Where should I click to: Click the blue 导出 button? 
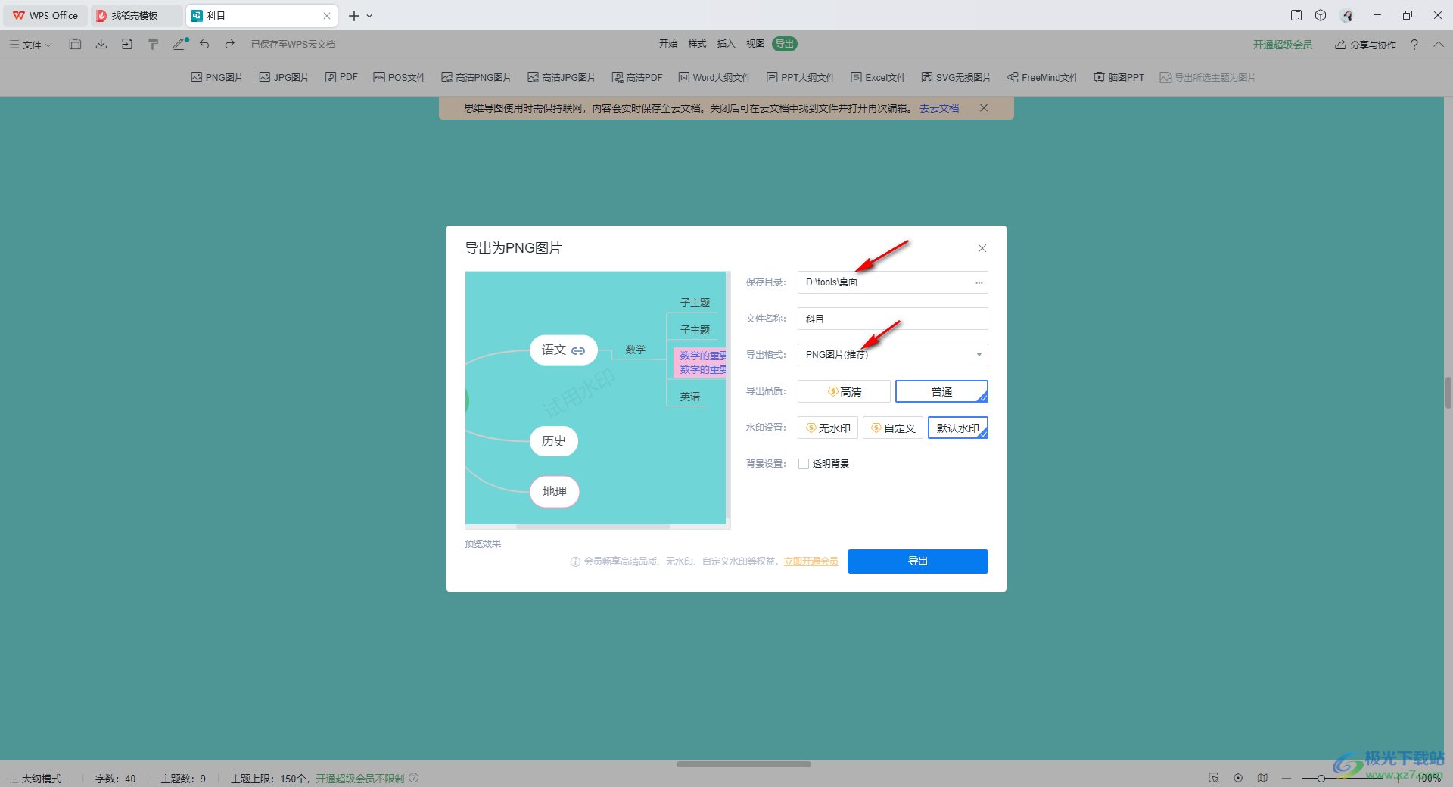pyautogui.click(x=918, y=561)
